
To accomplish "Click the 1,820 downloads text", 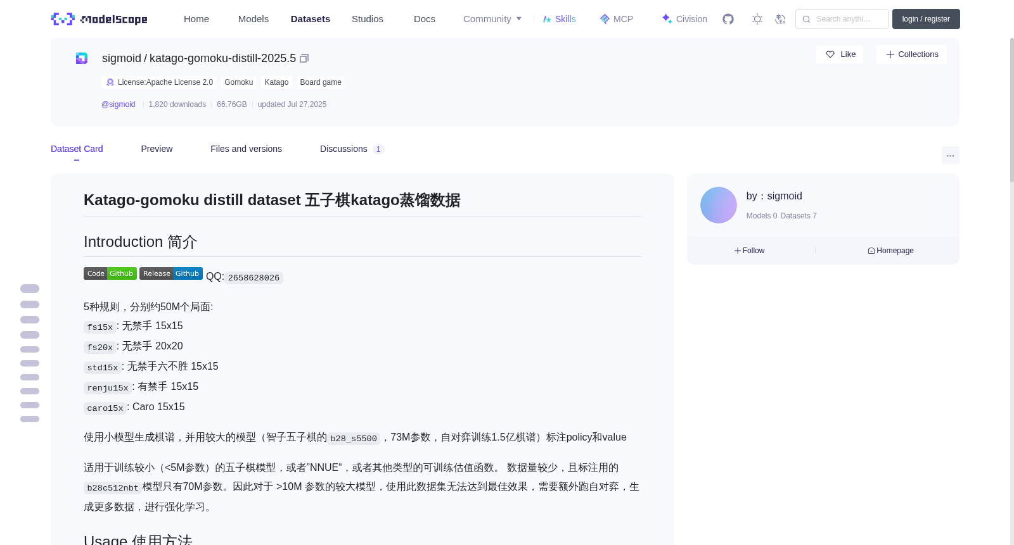I will point(177,104).
